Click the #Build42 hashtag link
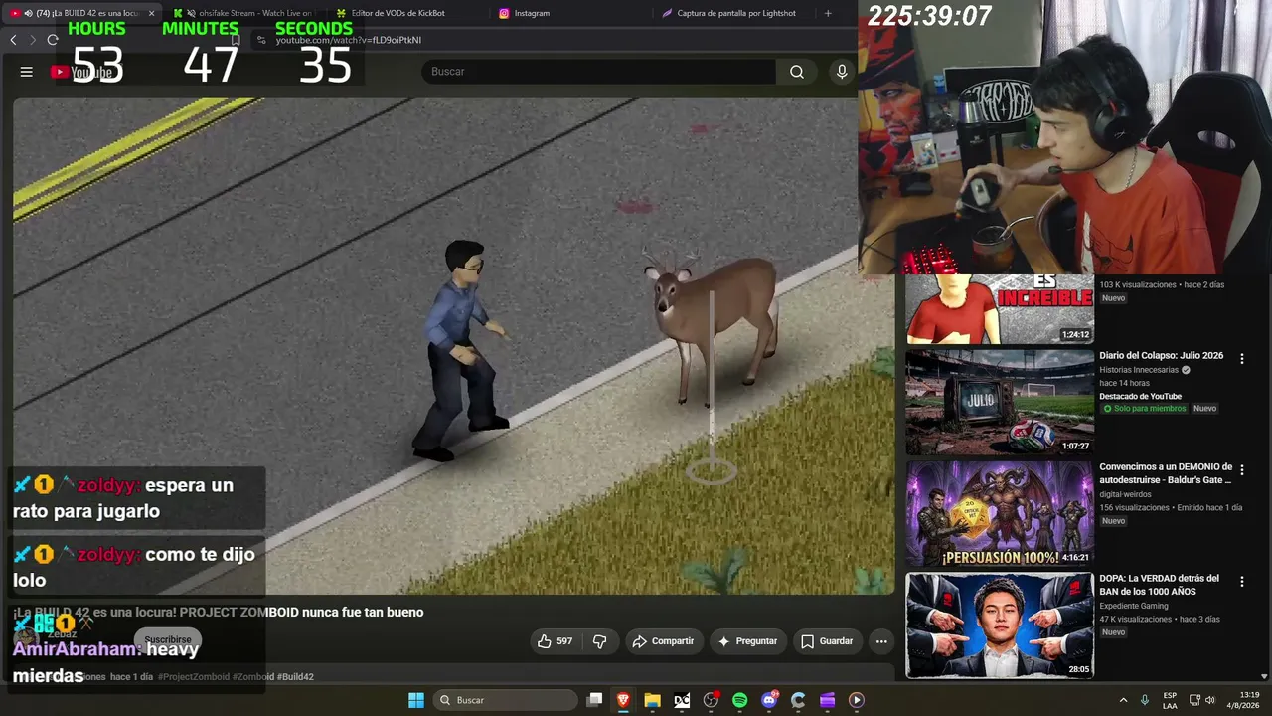Image resolution: width=1272 pixels, height=716 pixels. click(x=296, y=677)
